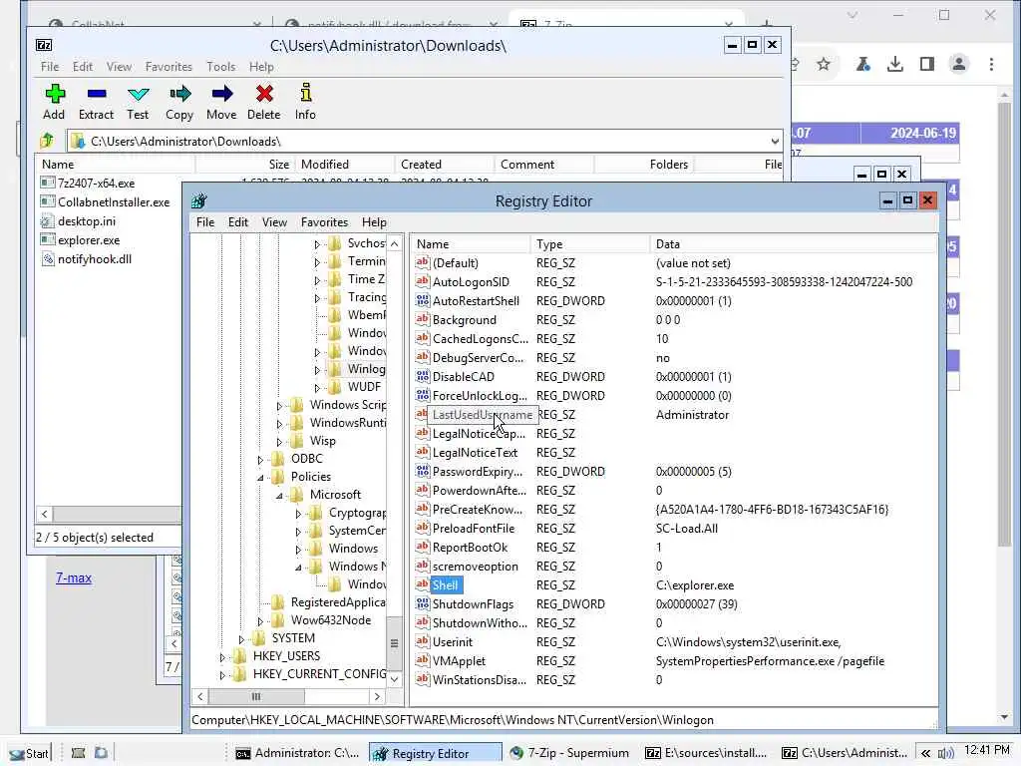Open Registry Editor Favorites menu
Screen dimensions: 1021x766
pos(324,222)
